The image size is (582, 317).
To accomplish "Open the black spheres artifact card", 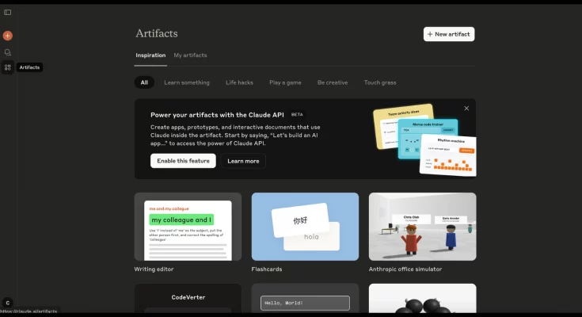I will tap(422, 299).
